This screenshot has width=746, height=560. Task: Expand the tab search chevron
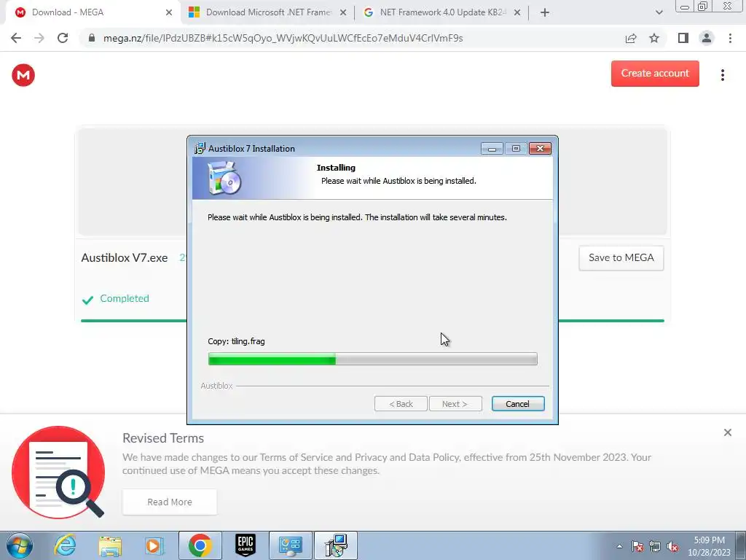(659, 12)
